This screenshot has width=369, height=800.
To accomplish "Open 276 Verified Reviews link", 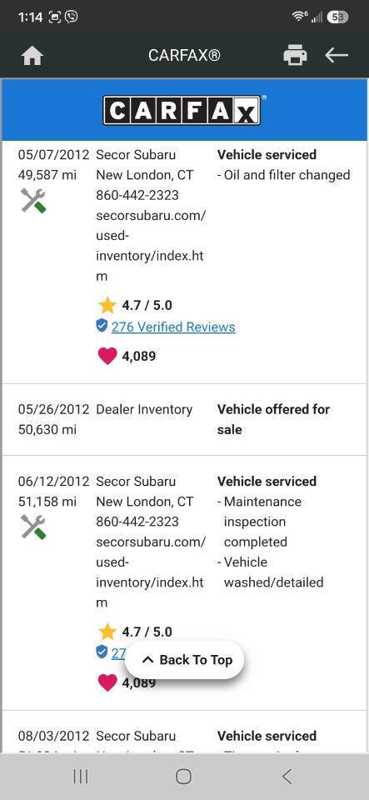I will click(173, 327).
